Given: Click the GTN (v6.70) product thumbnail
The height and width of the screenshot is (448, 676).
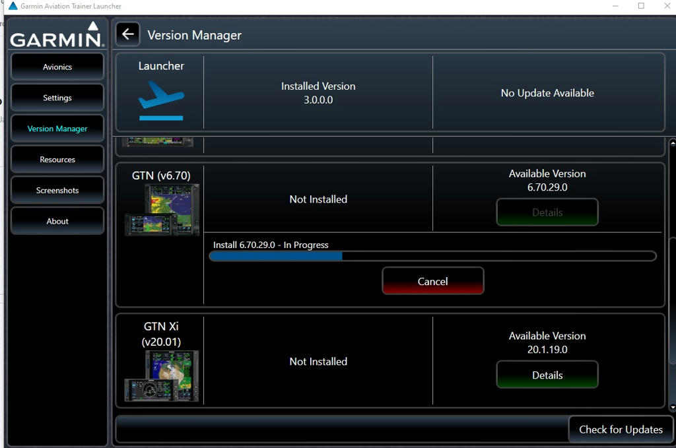Looking at the screenshot, I should [162, 210].
